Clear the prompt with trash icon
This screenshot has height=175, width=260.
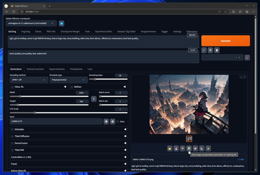[x=210, y=50]
